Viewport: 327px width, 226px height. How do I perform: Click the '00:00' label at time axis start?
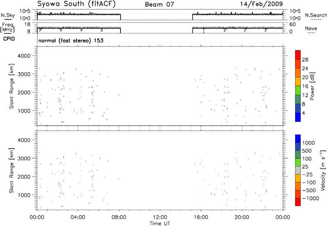point(37,217)
